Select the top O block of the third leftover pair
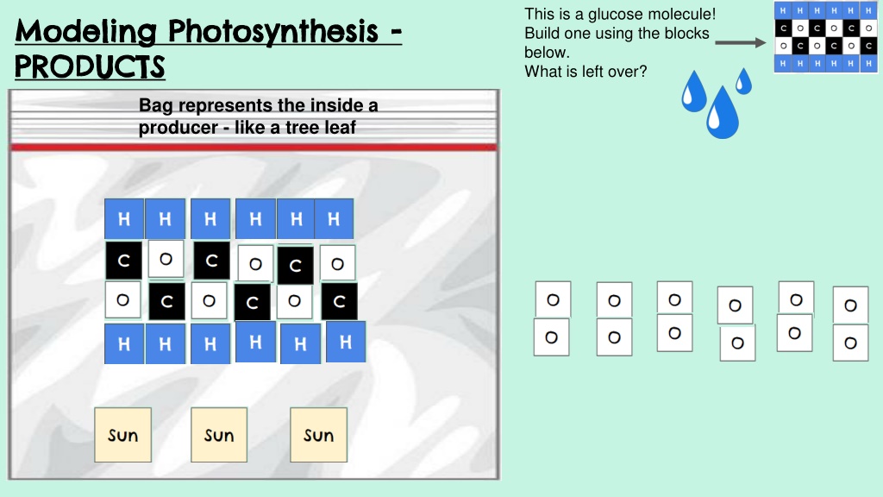This screenshot has width=883, height=497. tap(674, 299)
